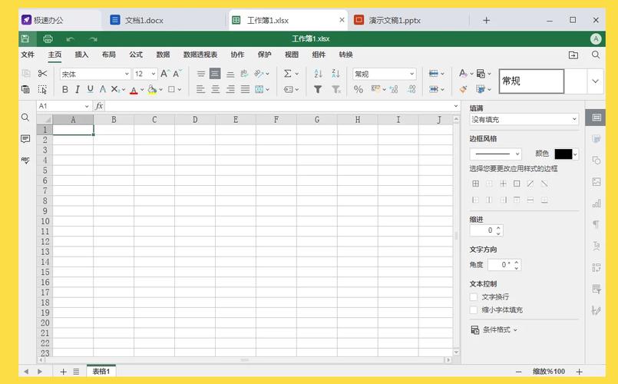Image resolution: width=618 pixels, height=384 pixels.
Task: Zoom in with the plus button
Action: point(580,372)
